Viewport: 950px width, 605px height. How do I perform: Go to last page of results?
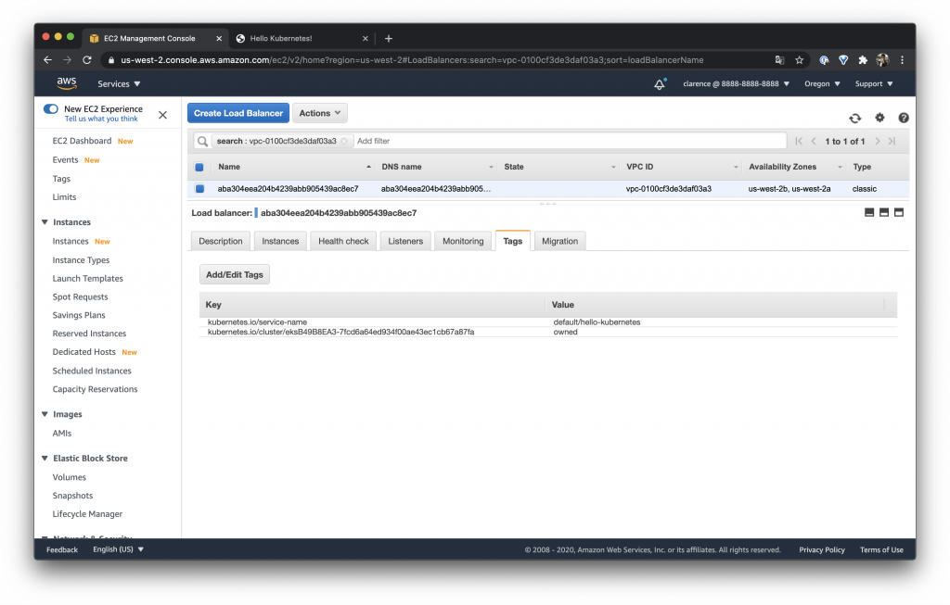[x=892, y=141]
